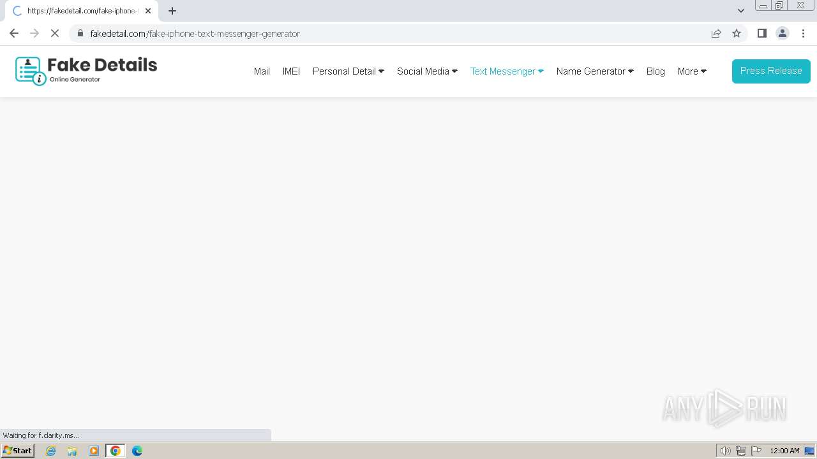Click the browser forward arrow
This screenshot has height=459, width=817.
click(x=34, y=33)
